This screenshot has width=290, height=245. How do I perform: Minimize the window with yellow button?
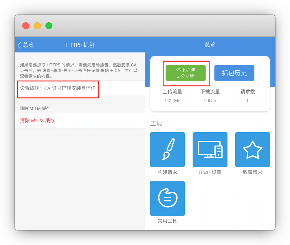(37, 26)
